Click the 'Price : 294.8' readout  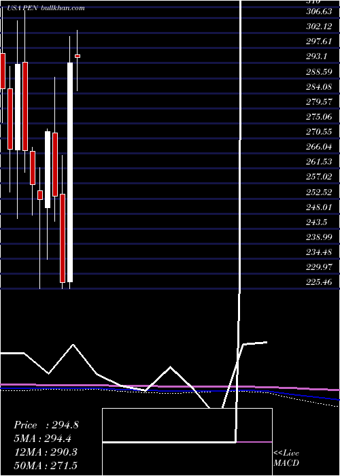click(46, 425)
